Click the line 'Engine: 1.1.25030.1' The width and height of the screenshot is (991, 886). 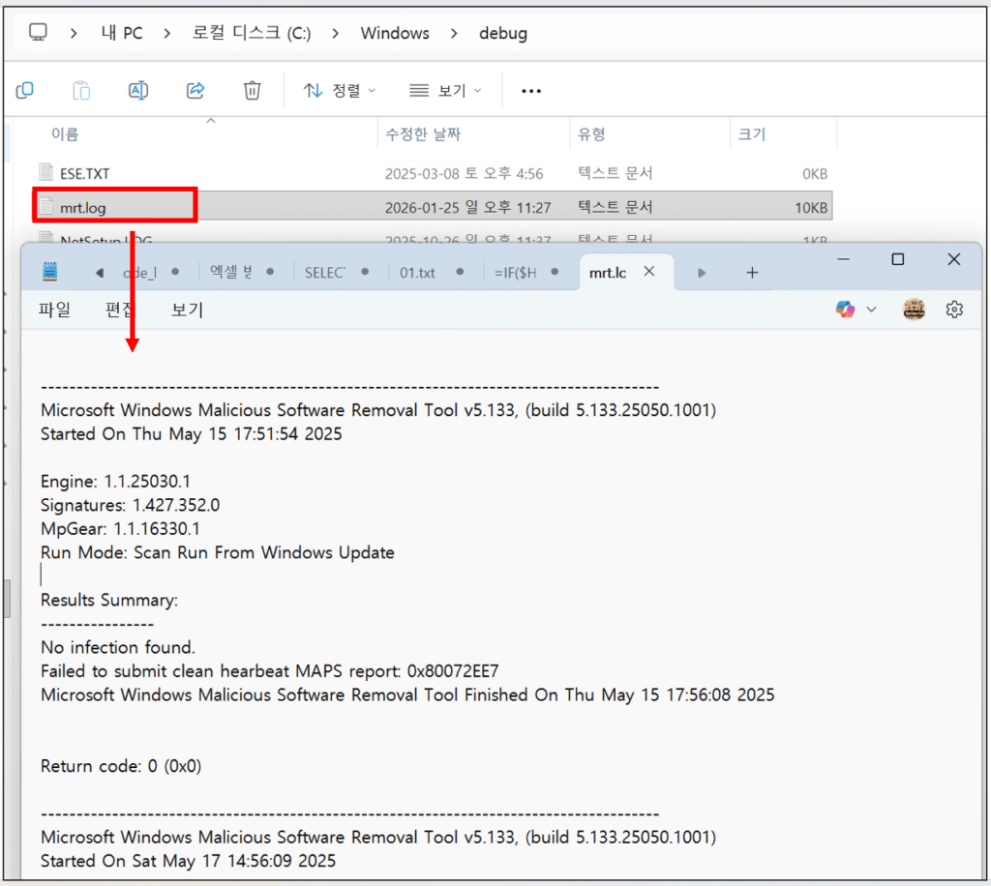pos(116,482)
